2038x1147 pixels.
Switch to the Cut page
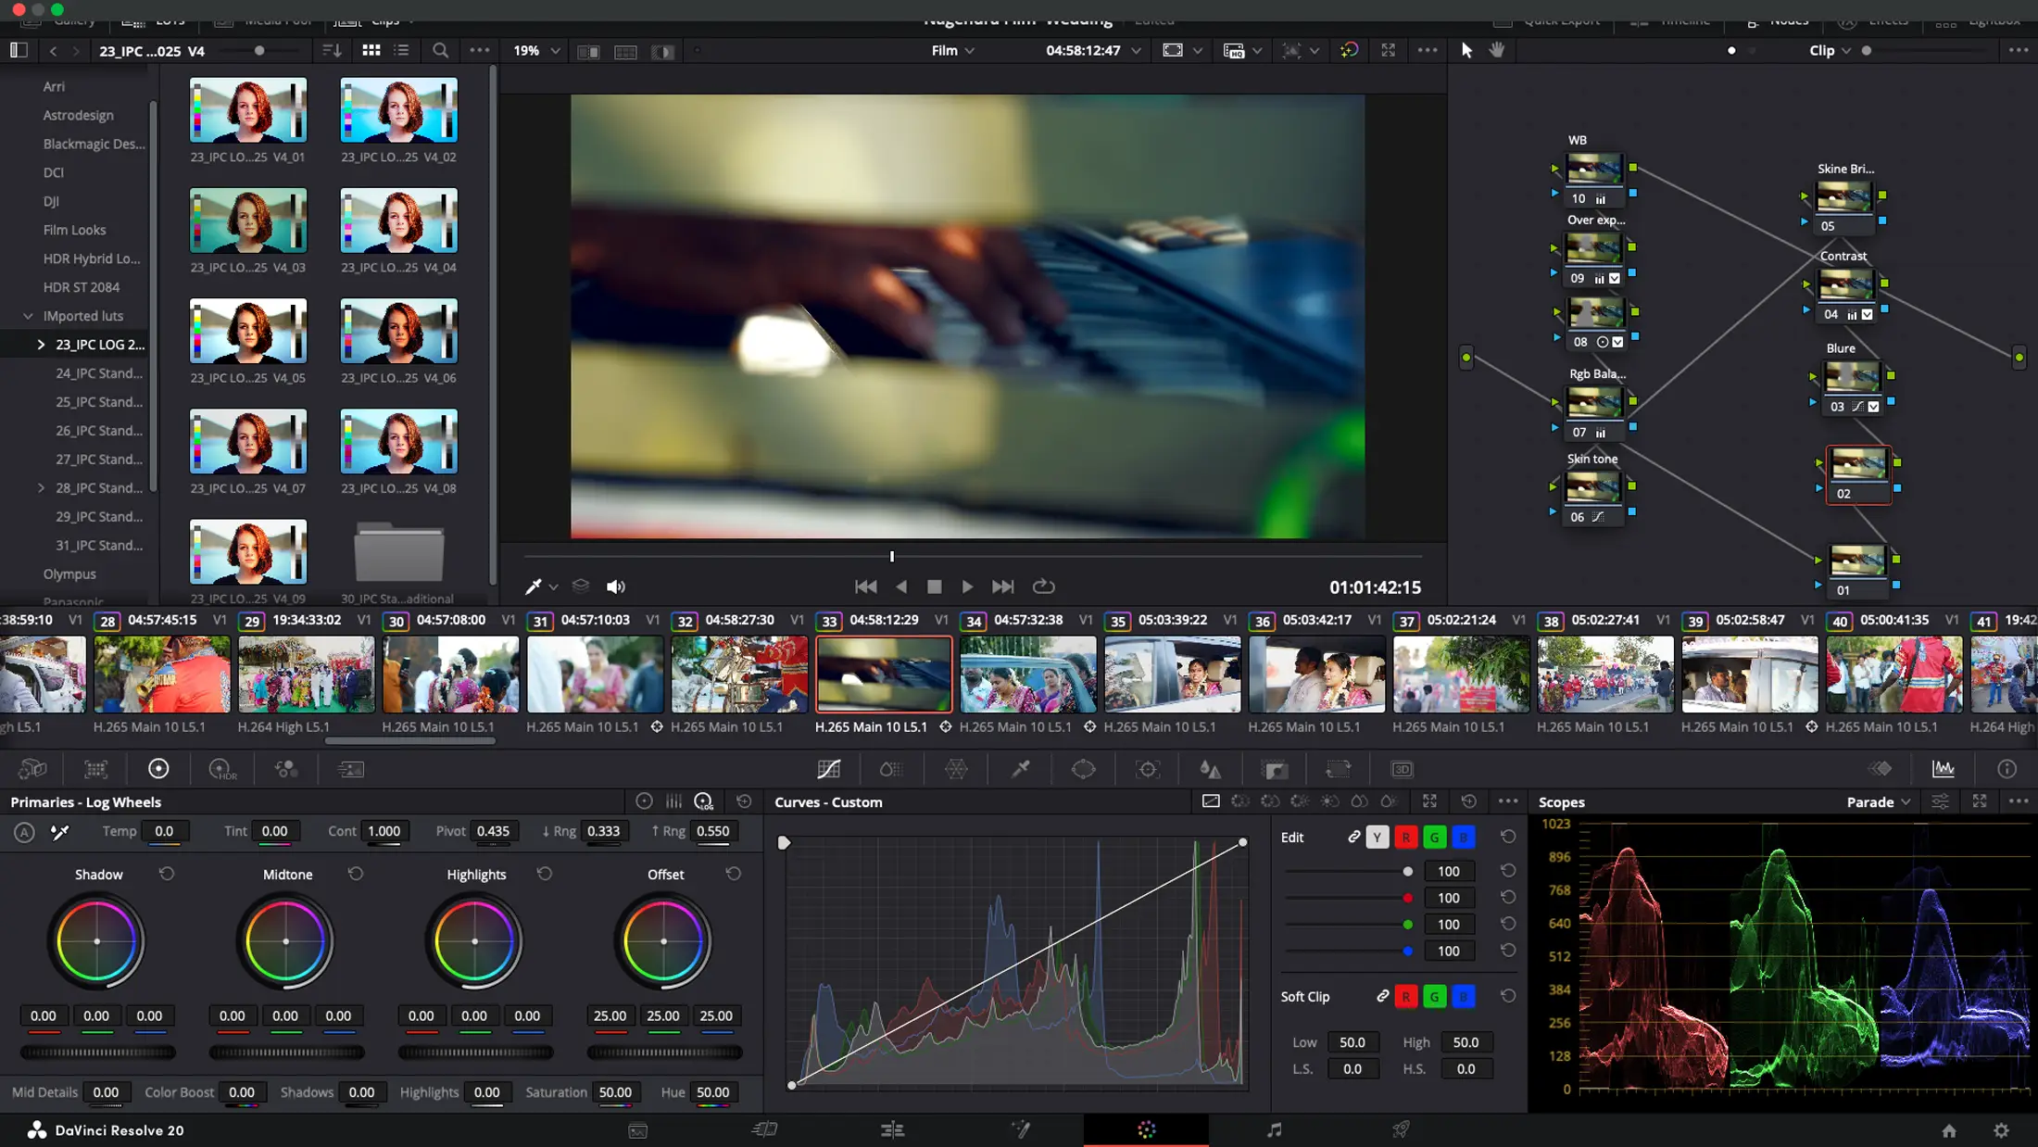click(x=764, y=1130)
